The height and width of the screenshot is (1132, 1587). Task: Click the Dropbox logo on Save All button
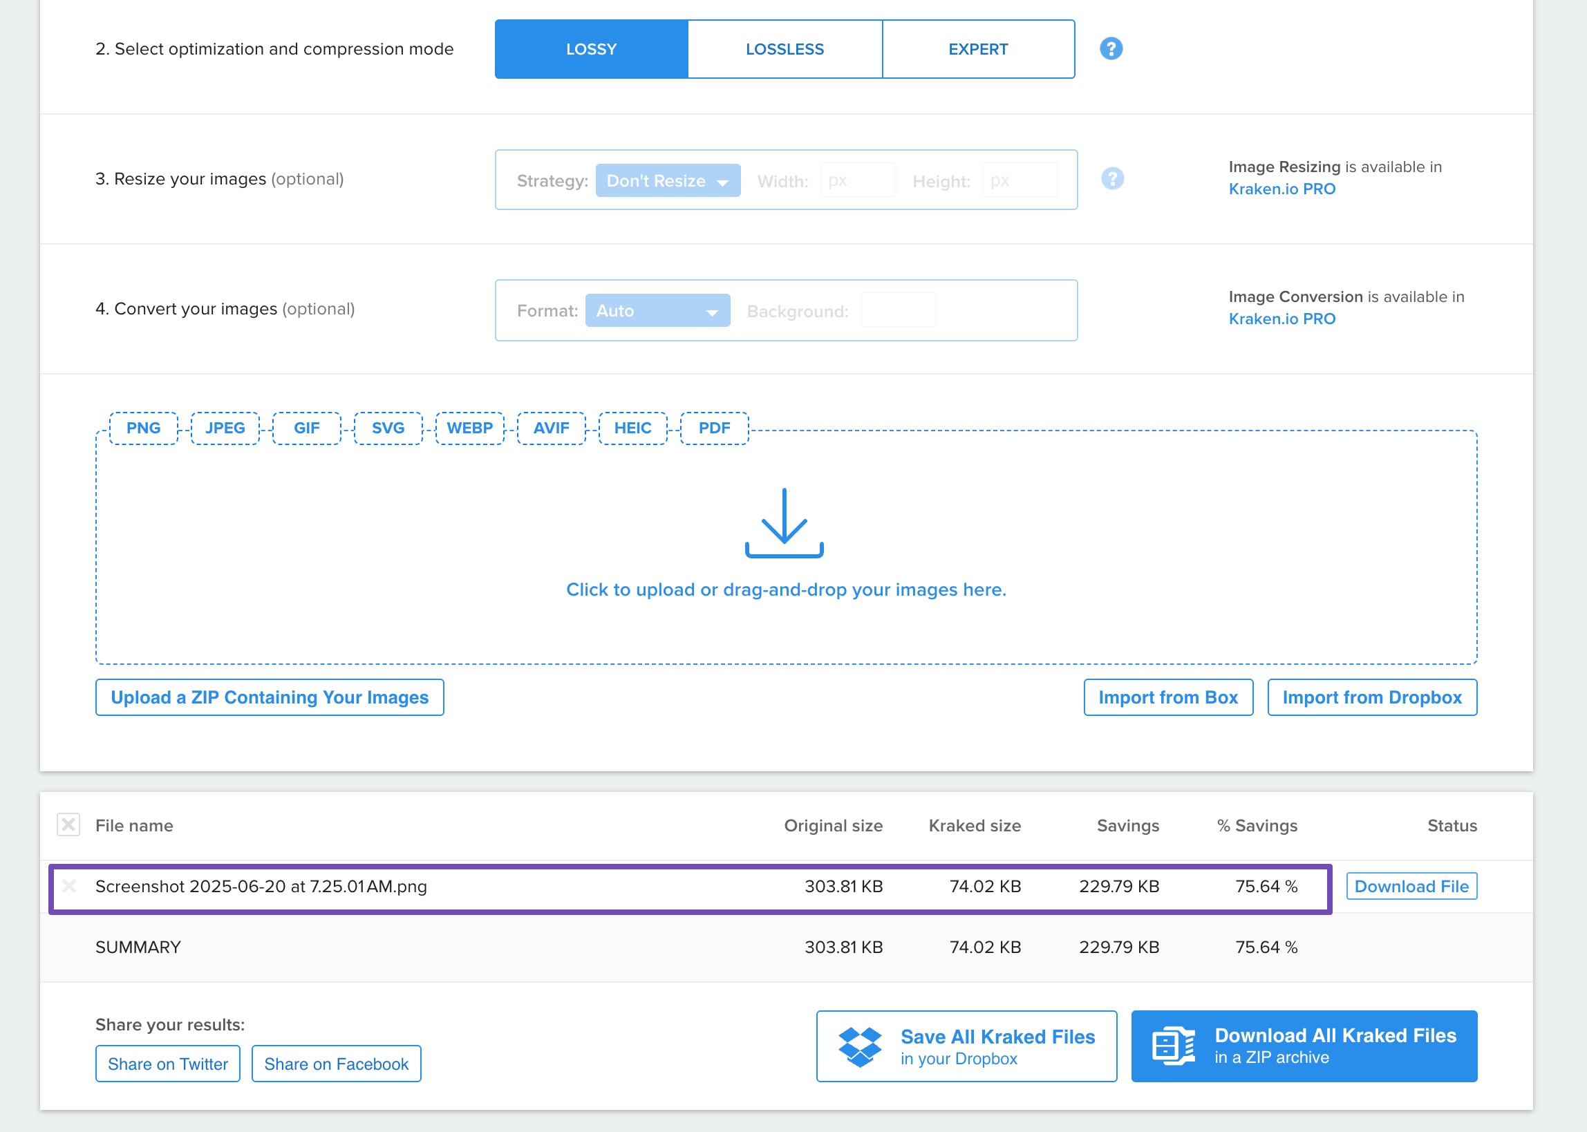coord(859,1046)
